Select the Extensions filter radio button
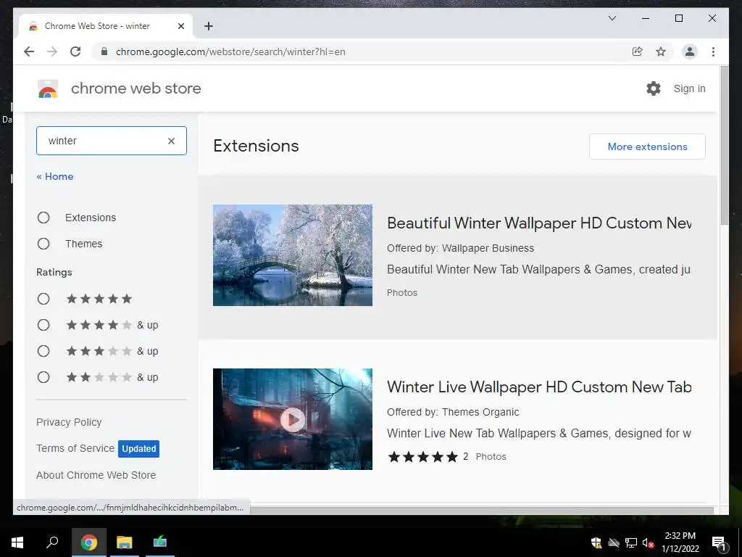 point(43,218)
